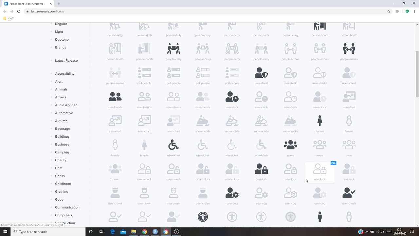419x236 pixels.
Task: Click the Windows 'Type here to search' box
Action: 48,232
